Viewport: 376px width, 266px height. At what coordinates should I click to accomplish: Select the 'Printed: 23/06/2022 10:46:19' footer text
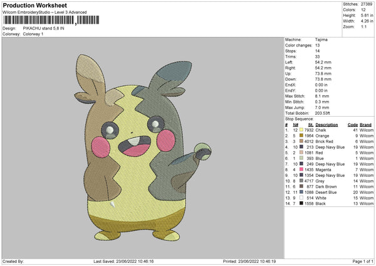[249, 261]
